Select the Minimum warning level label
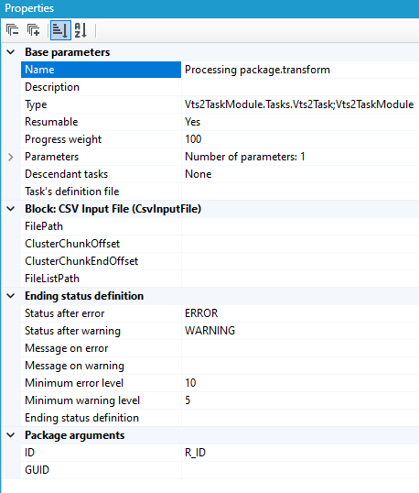This screenshot has width=419, height=493. point(82,400)
